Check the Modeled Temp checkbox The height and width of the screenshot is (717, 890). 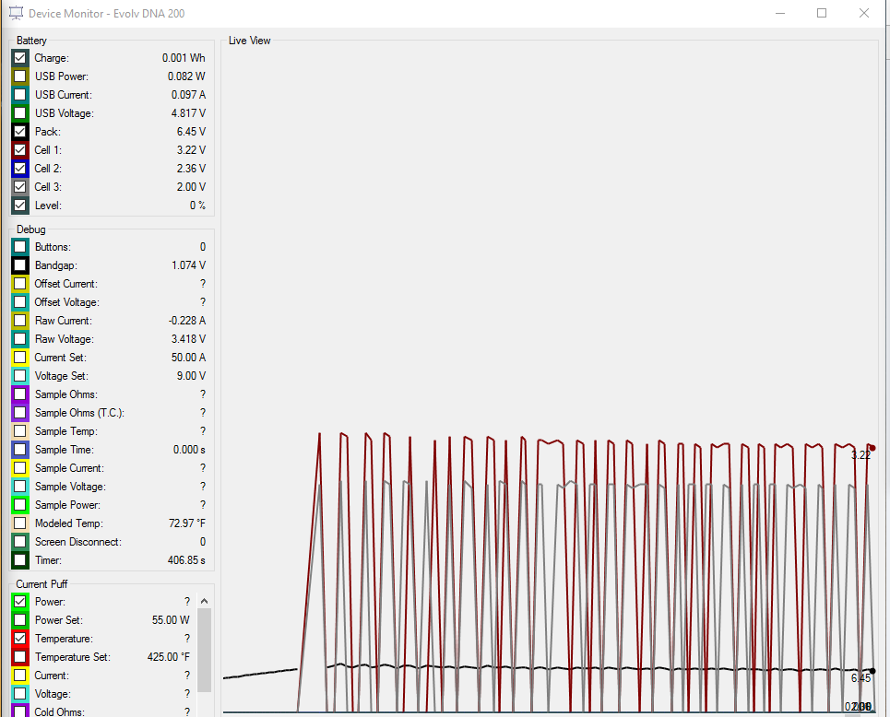point(20,523)
